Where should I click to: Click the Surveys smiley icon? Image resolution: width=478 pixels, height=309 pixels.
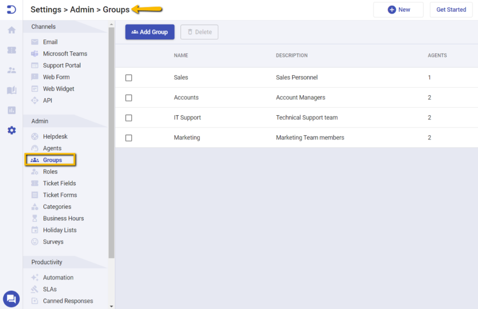click(35, 242)
